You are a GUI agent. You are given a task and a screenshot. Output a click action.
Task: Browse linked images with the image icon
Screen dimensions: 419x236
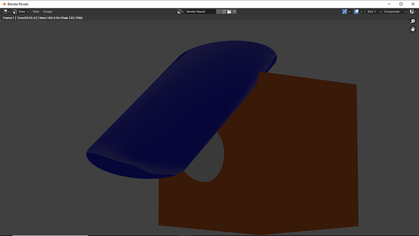(180, 12)
